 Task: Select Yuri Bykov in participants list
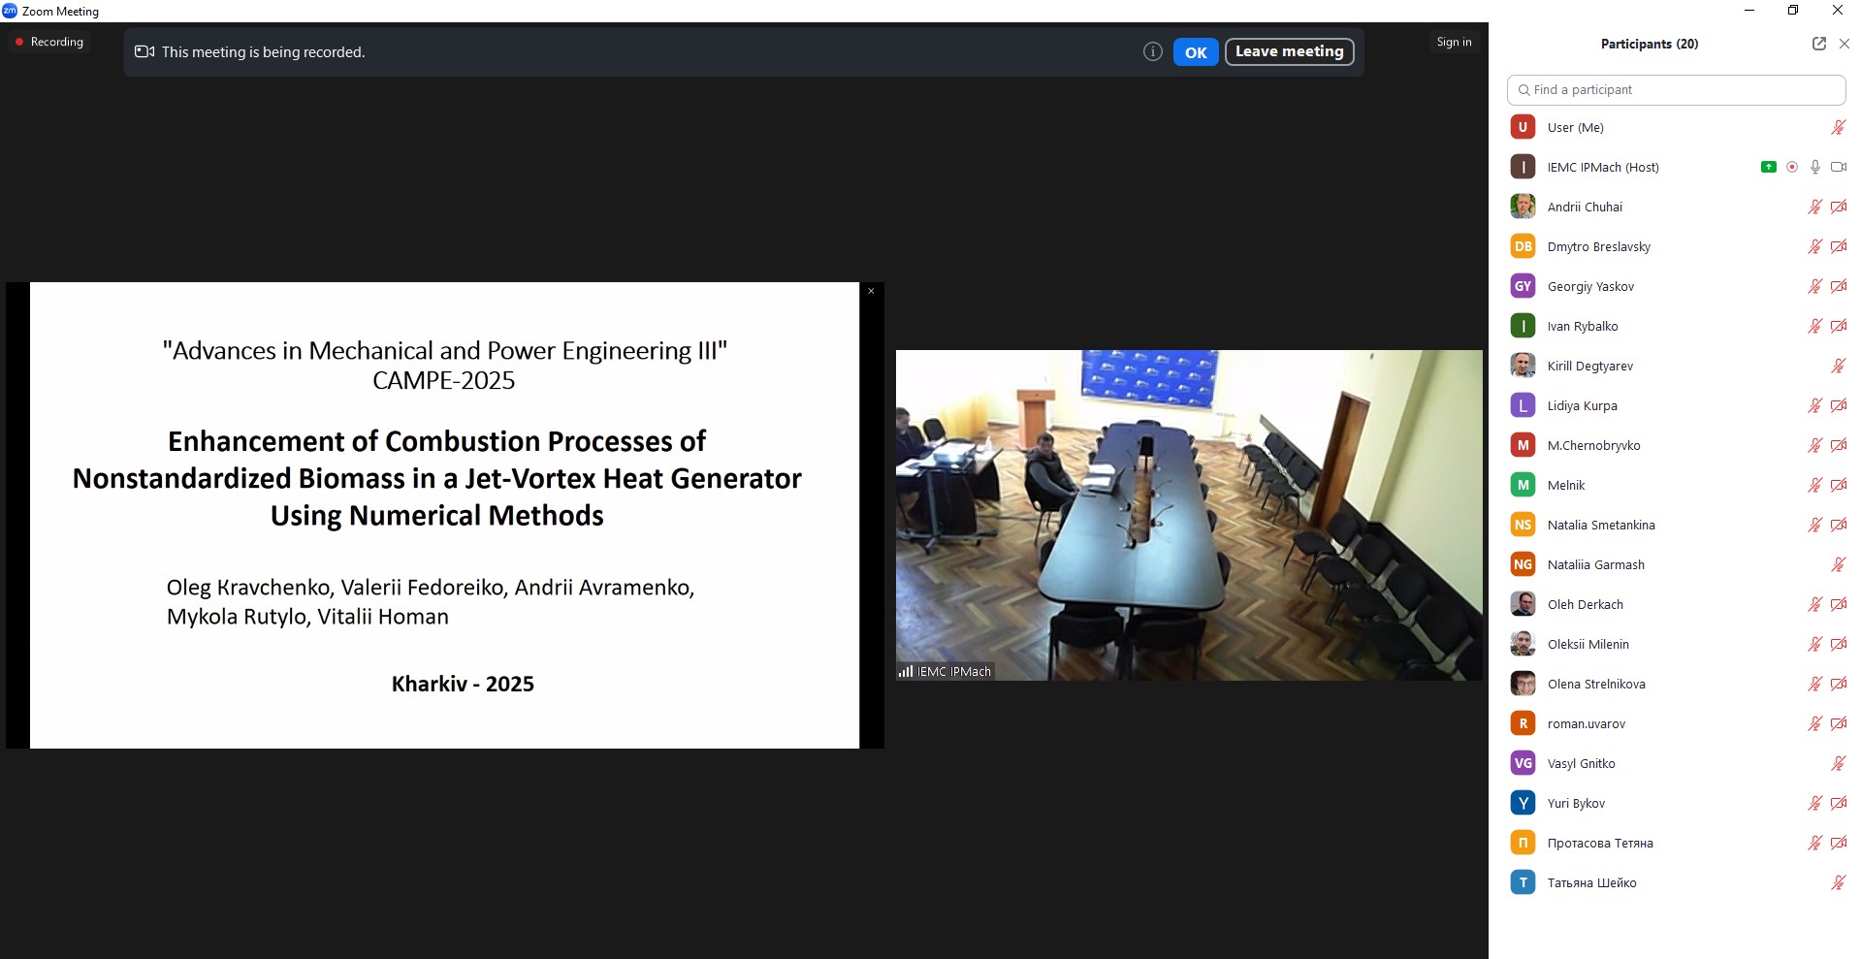click(x=1576, y=803)
